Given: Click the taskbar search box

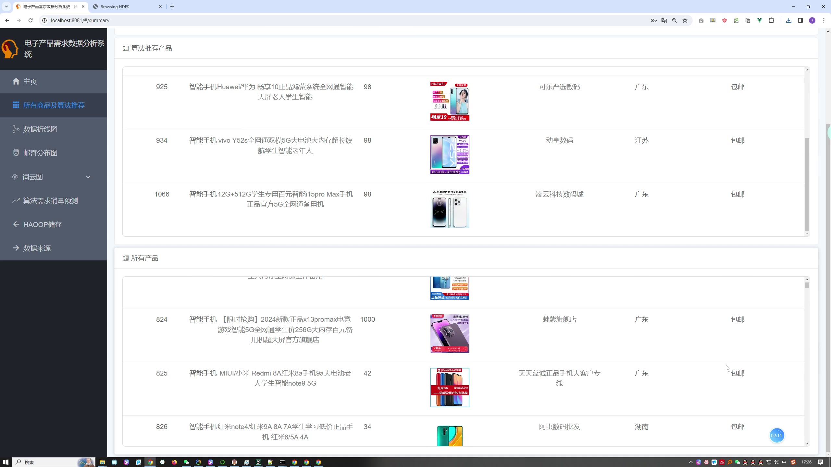Looking at the screenshot, I should coord(54,462).
